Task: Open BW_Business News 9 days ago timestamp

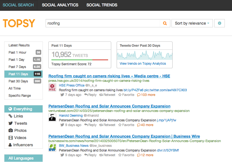Action: 73,155
